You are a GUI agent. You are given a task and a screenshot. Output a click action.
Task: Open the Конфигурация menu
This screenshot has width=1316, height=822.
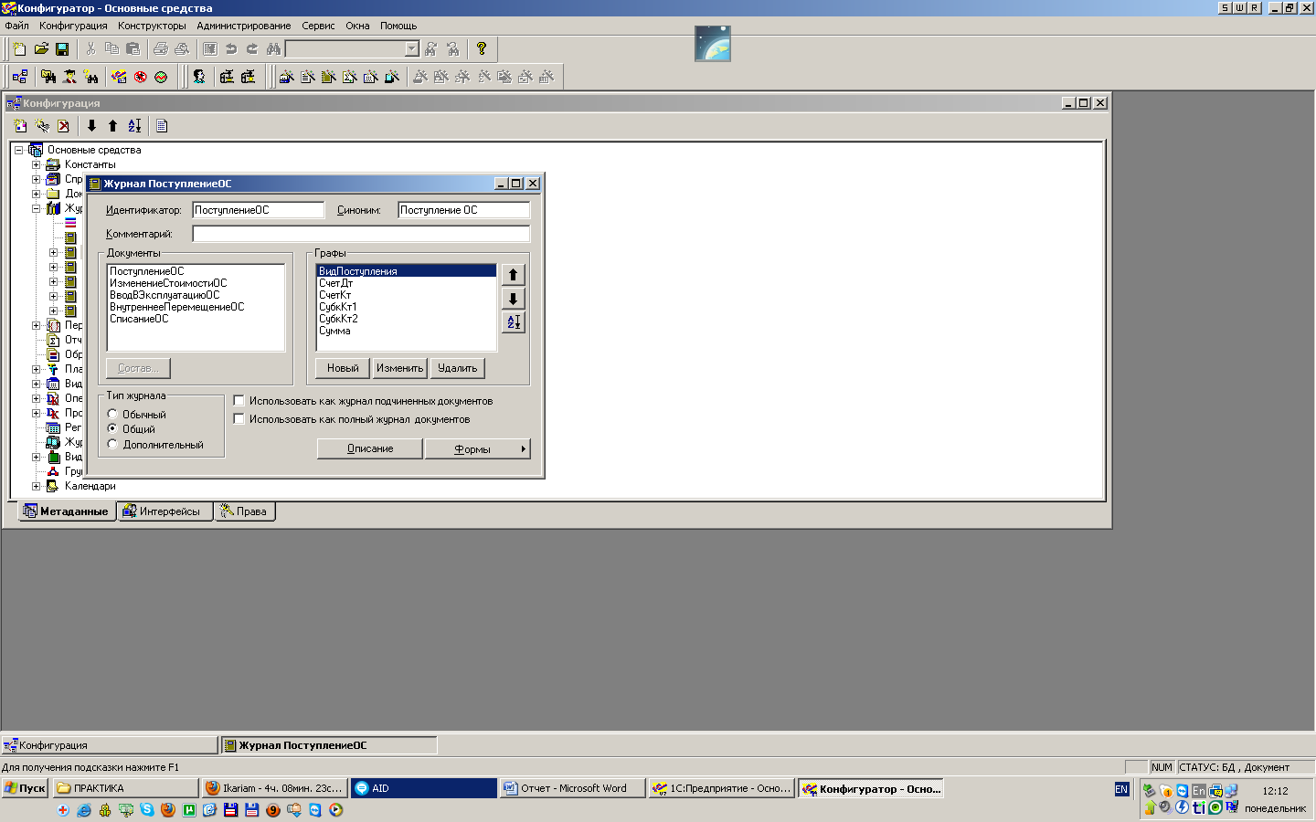(x=73, y=26)
